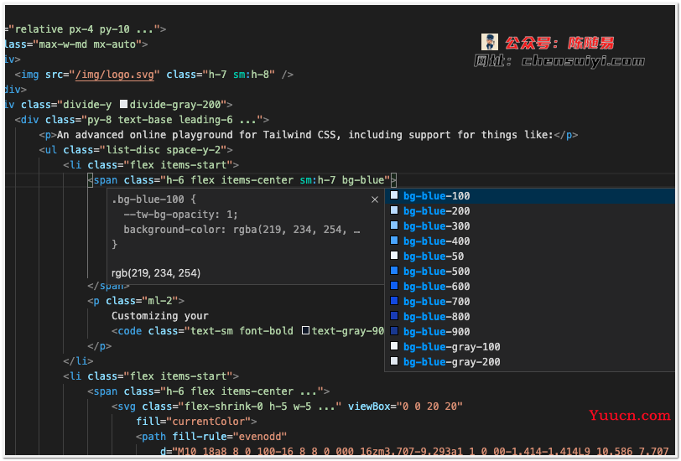Screen dimensions: 681x461
Task: Click the closing </li> tag
Action: click(x=78, y=361)
